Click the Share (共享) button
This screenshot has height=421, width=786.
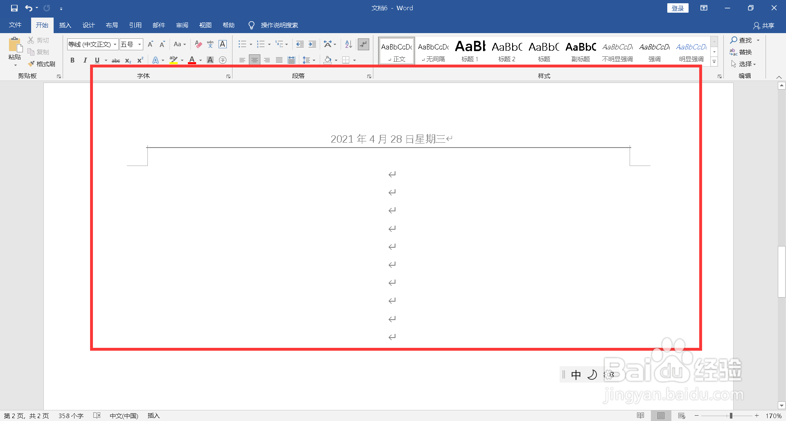(x=764, y=26)
